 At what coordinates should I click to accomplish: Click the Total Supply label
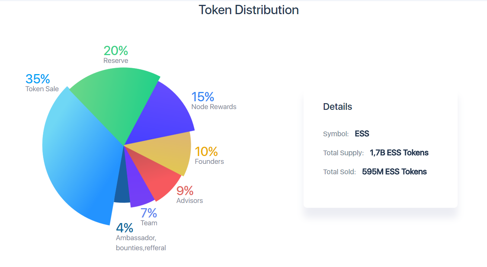343,153
